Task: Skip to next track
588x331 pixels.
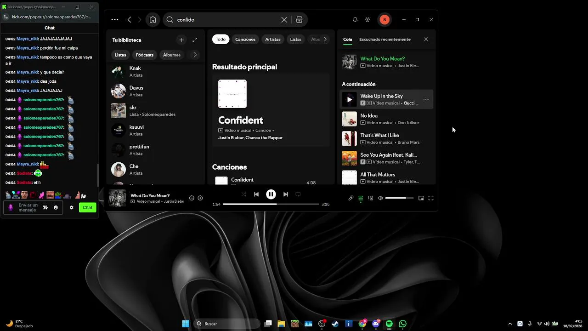Action: 286,194
